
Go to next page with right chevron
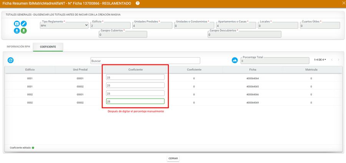[338, 60]
